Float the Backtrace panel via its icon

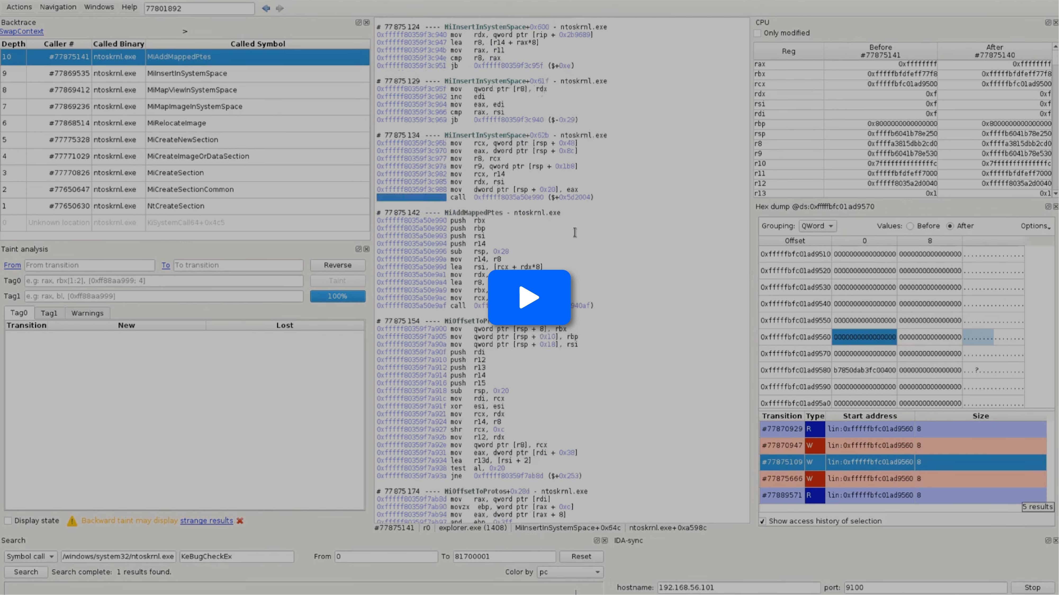pos(358,22)
